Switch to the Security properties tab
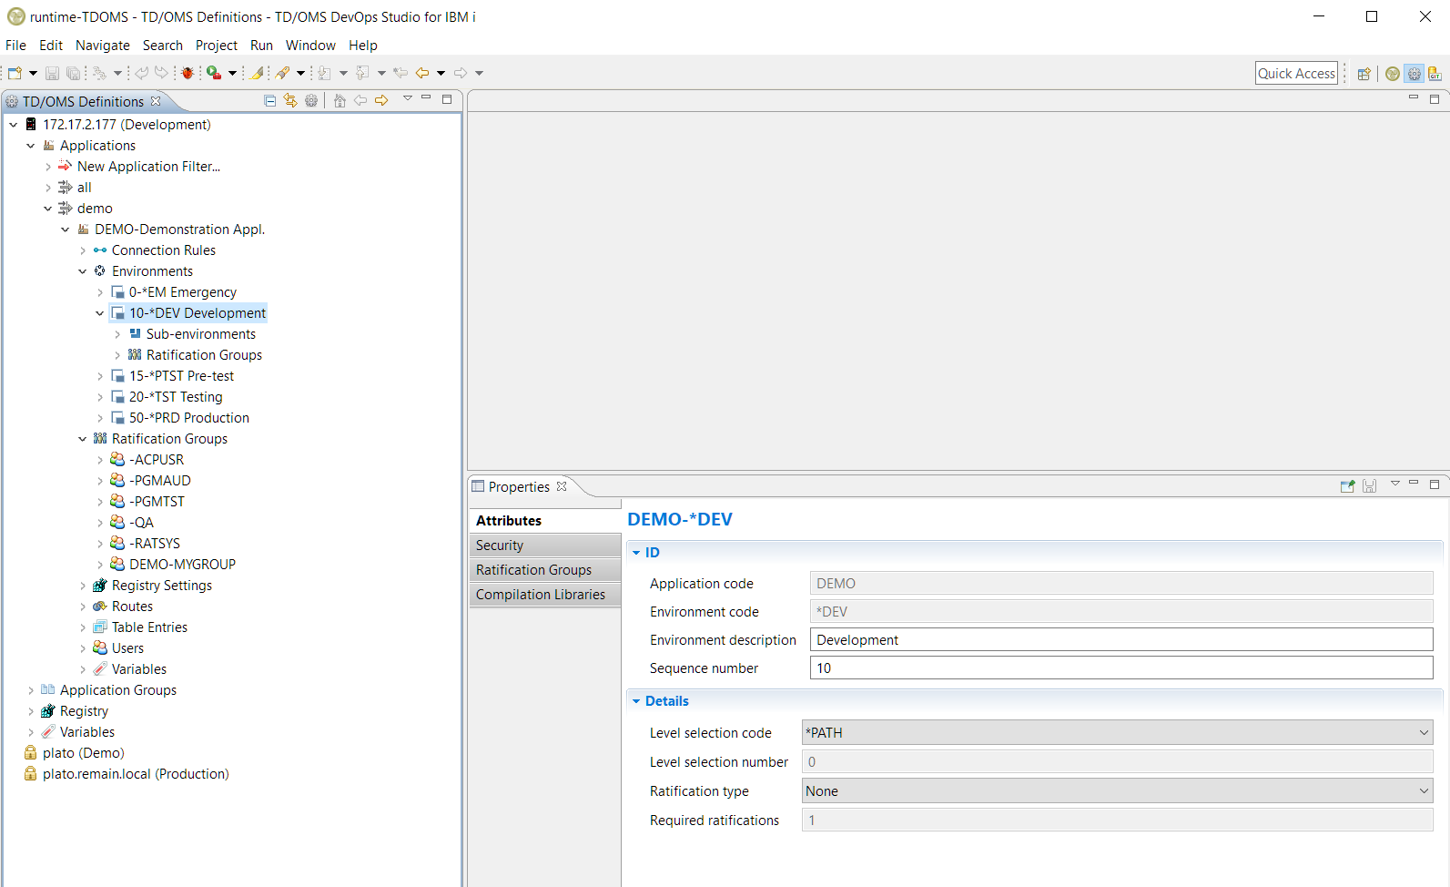Screen dimensions: 1450x887 [500, 545]
